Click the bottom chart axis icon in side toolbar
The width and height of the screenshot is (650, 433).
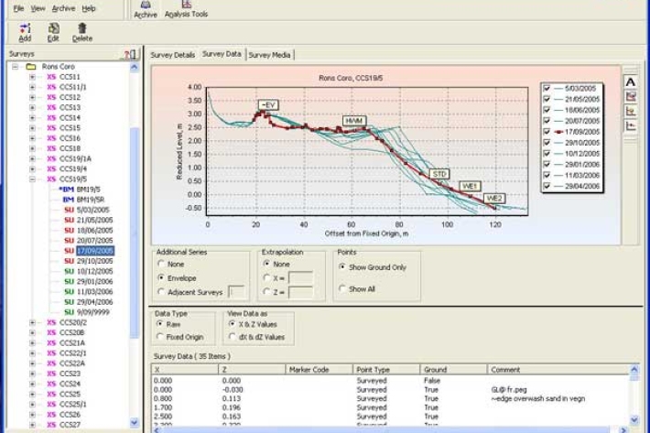click(631, 126)
